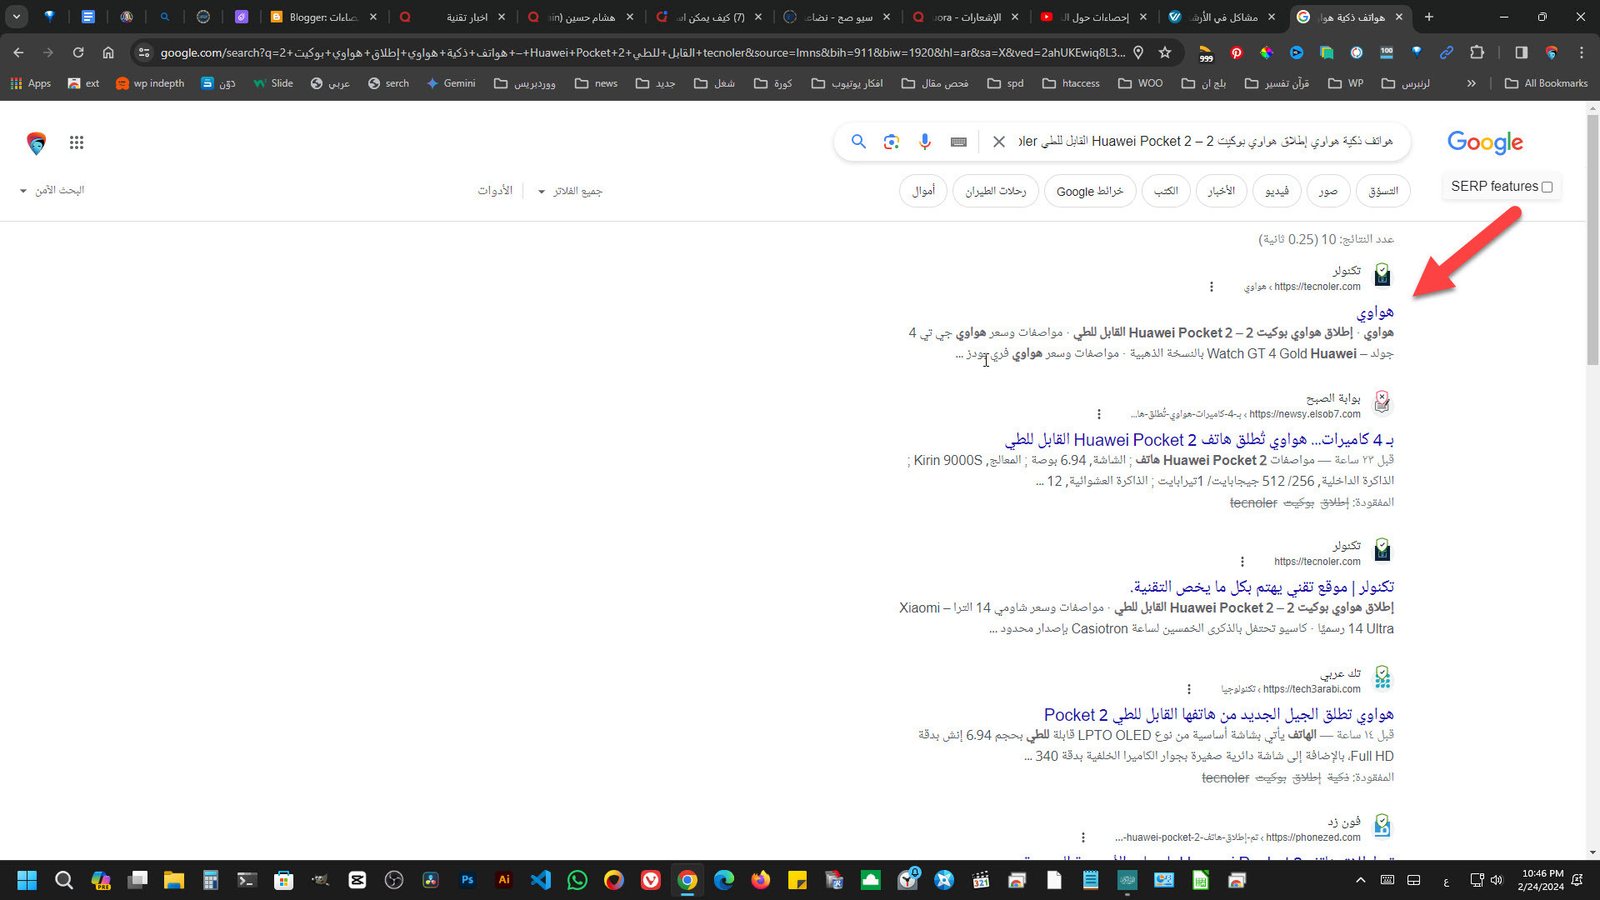The width and height of the screenshot is (1600, 900).
Task: Bookmark this page with star icon
Action: click(1165, 52)
